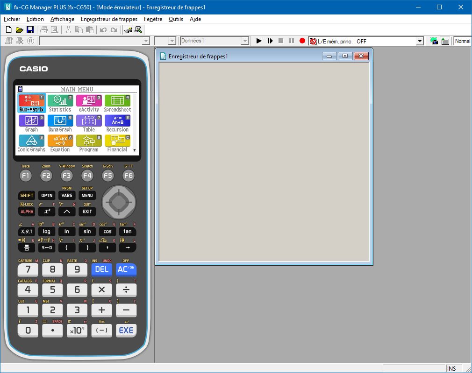Open the Enregistreur de frappes menu
The width and height of the screenshot is (472, 373).
[109, 19]
